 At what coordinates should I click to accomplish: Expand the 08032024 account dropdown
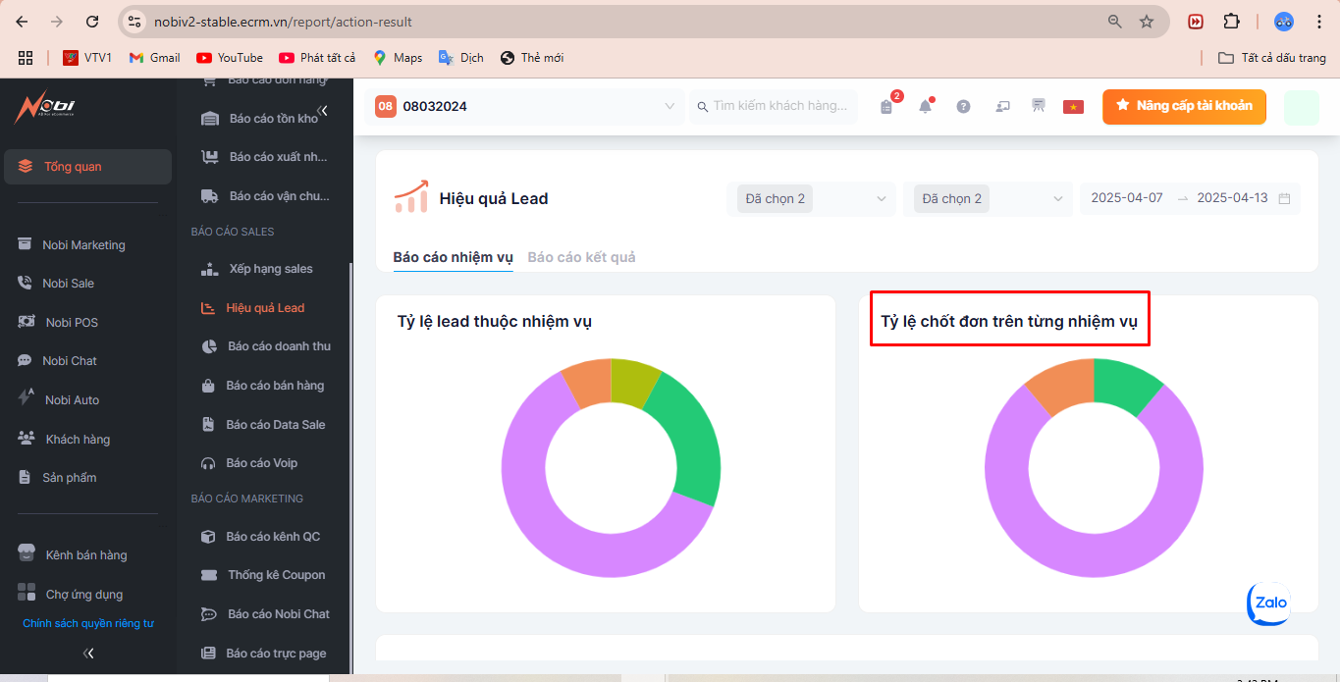click(x=670, y=106)
